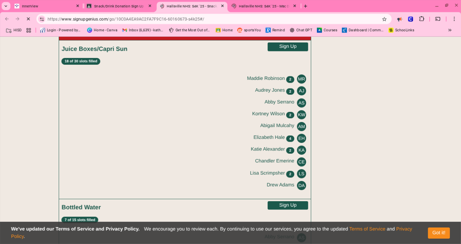Open the Home classroom bookmark
461x244 pixels.
point(224,30)
